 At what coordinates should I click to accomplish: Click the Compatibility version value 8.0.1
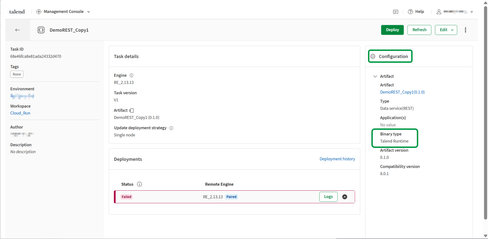384,174
